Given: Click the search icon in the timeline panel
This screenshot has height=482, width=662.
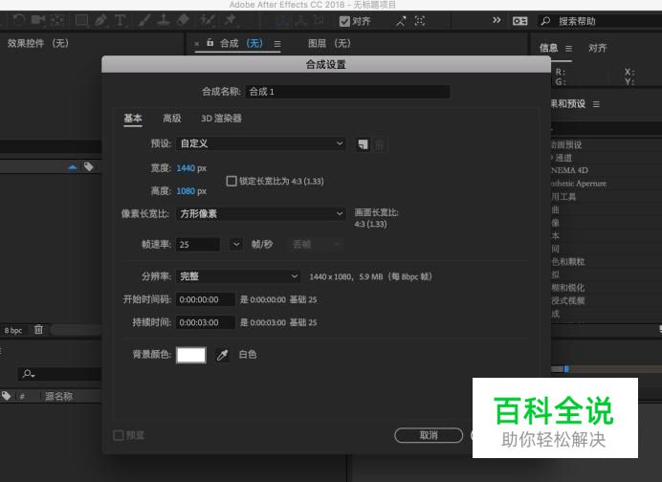Looking at the screenshot, I should point(29,374).
